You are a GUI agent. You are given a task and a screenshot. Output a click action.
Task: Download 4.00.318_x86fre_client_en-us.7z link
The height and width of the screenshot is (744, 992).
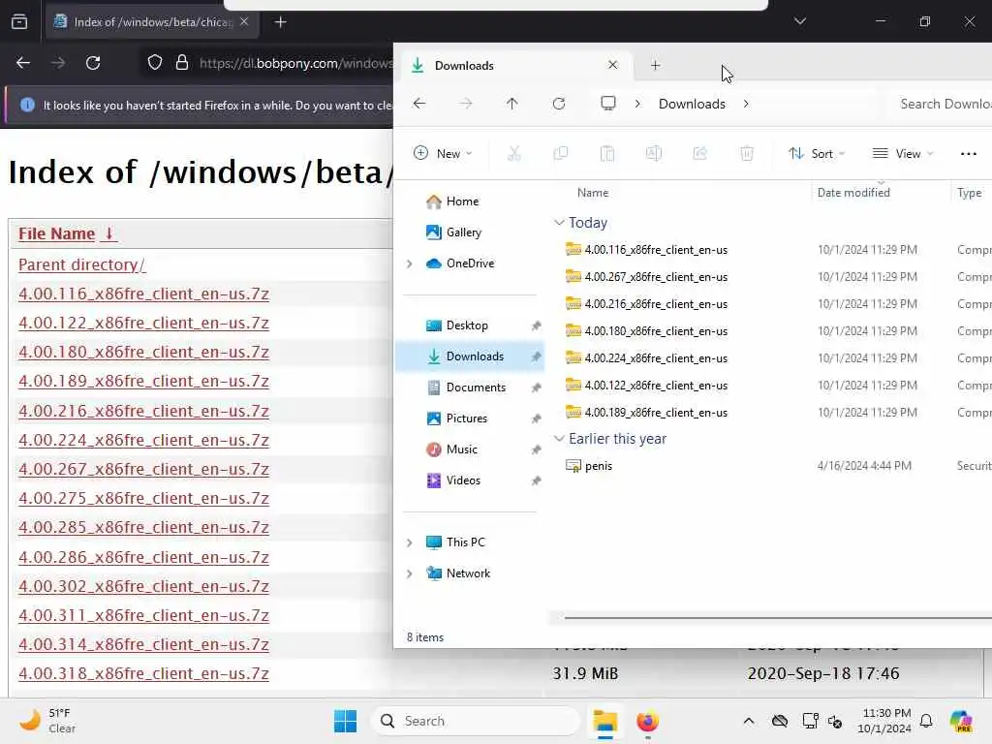(x=143, y=674)
